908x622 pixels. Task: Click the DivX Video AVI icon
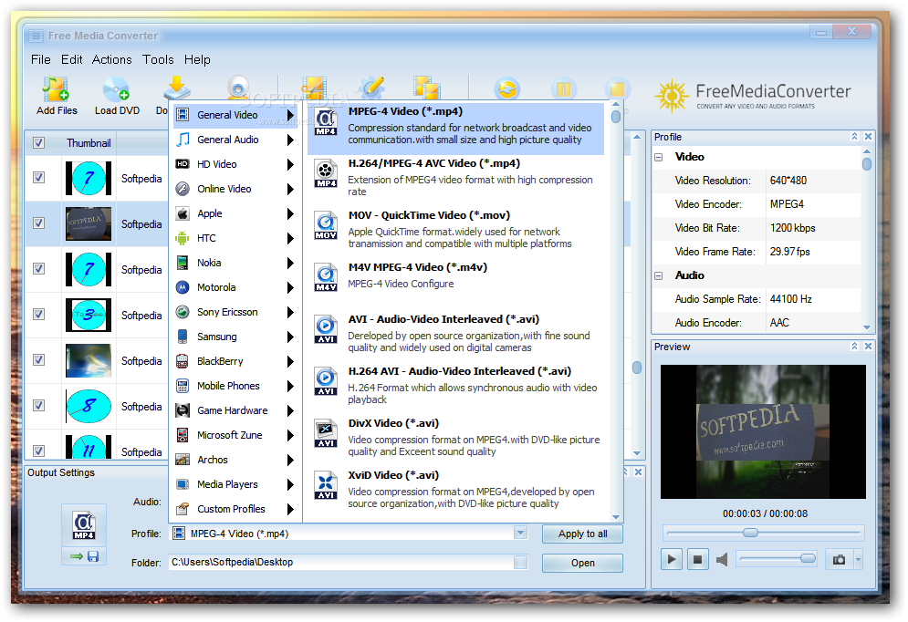(x=326, y=433)
